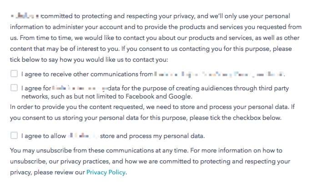Click the 'I agree to receive other communications' label
The height and width of the screenshot is (193, 318).
tap(153, 74)
